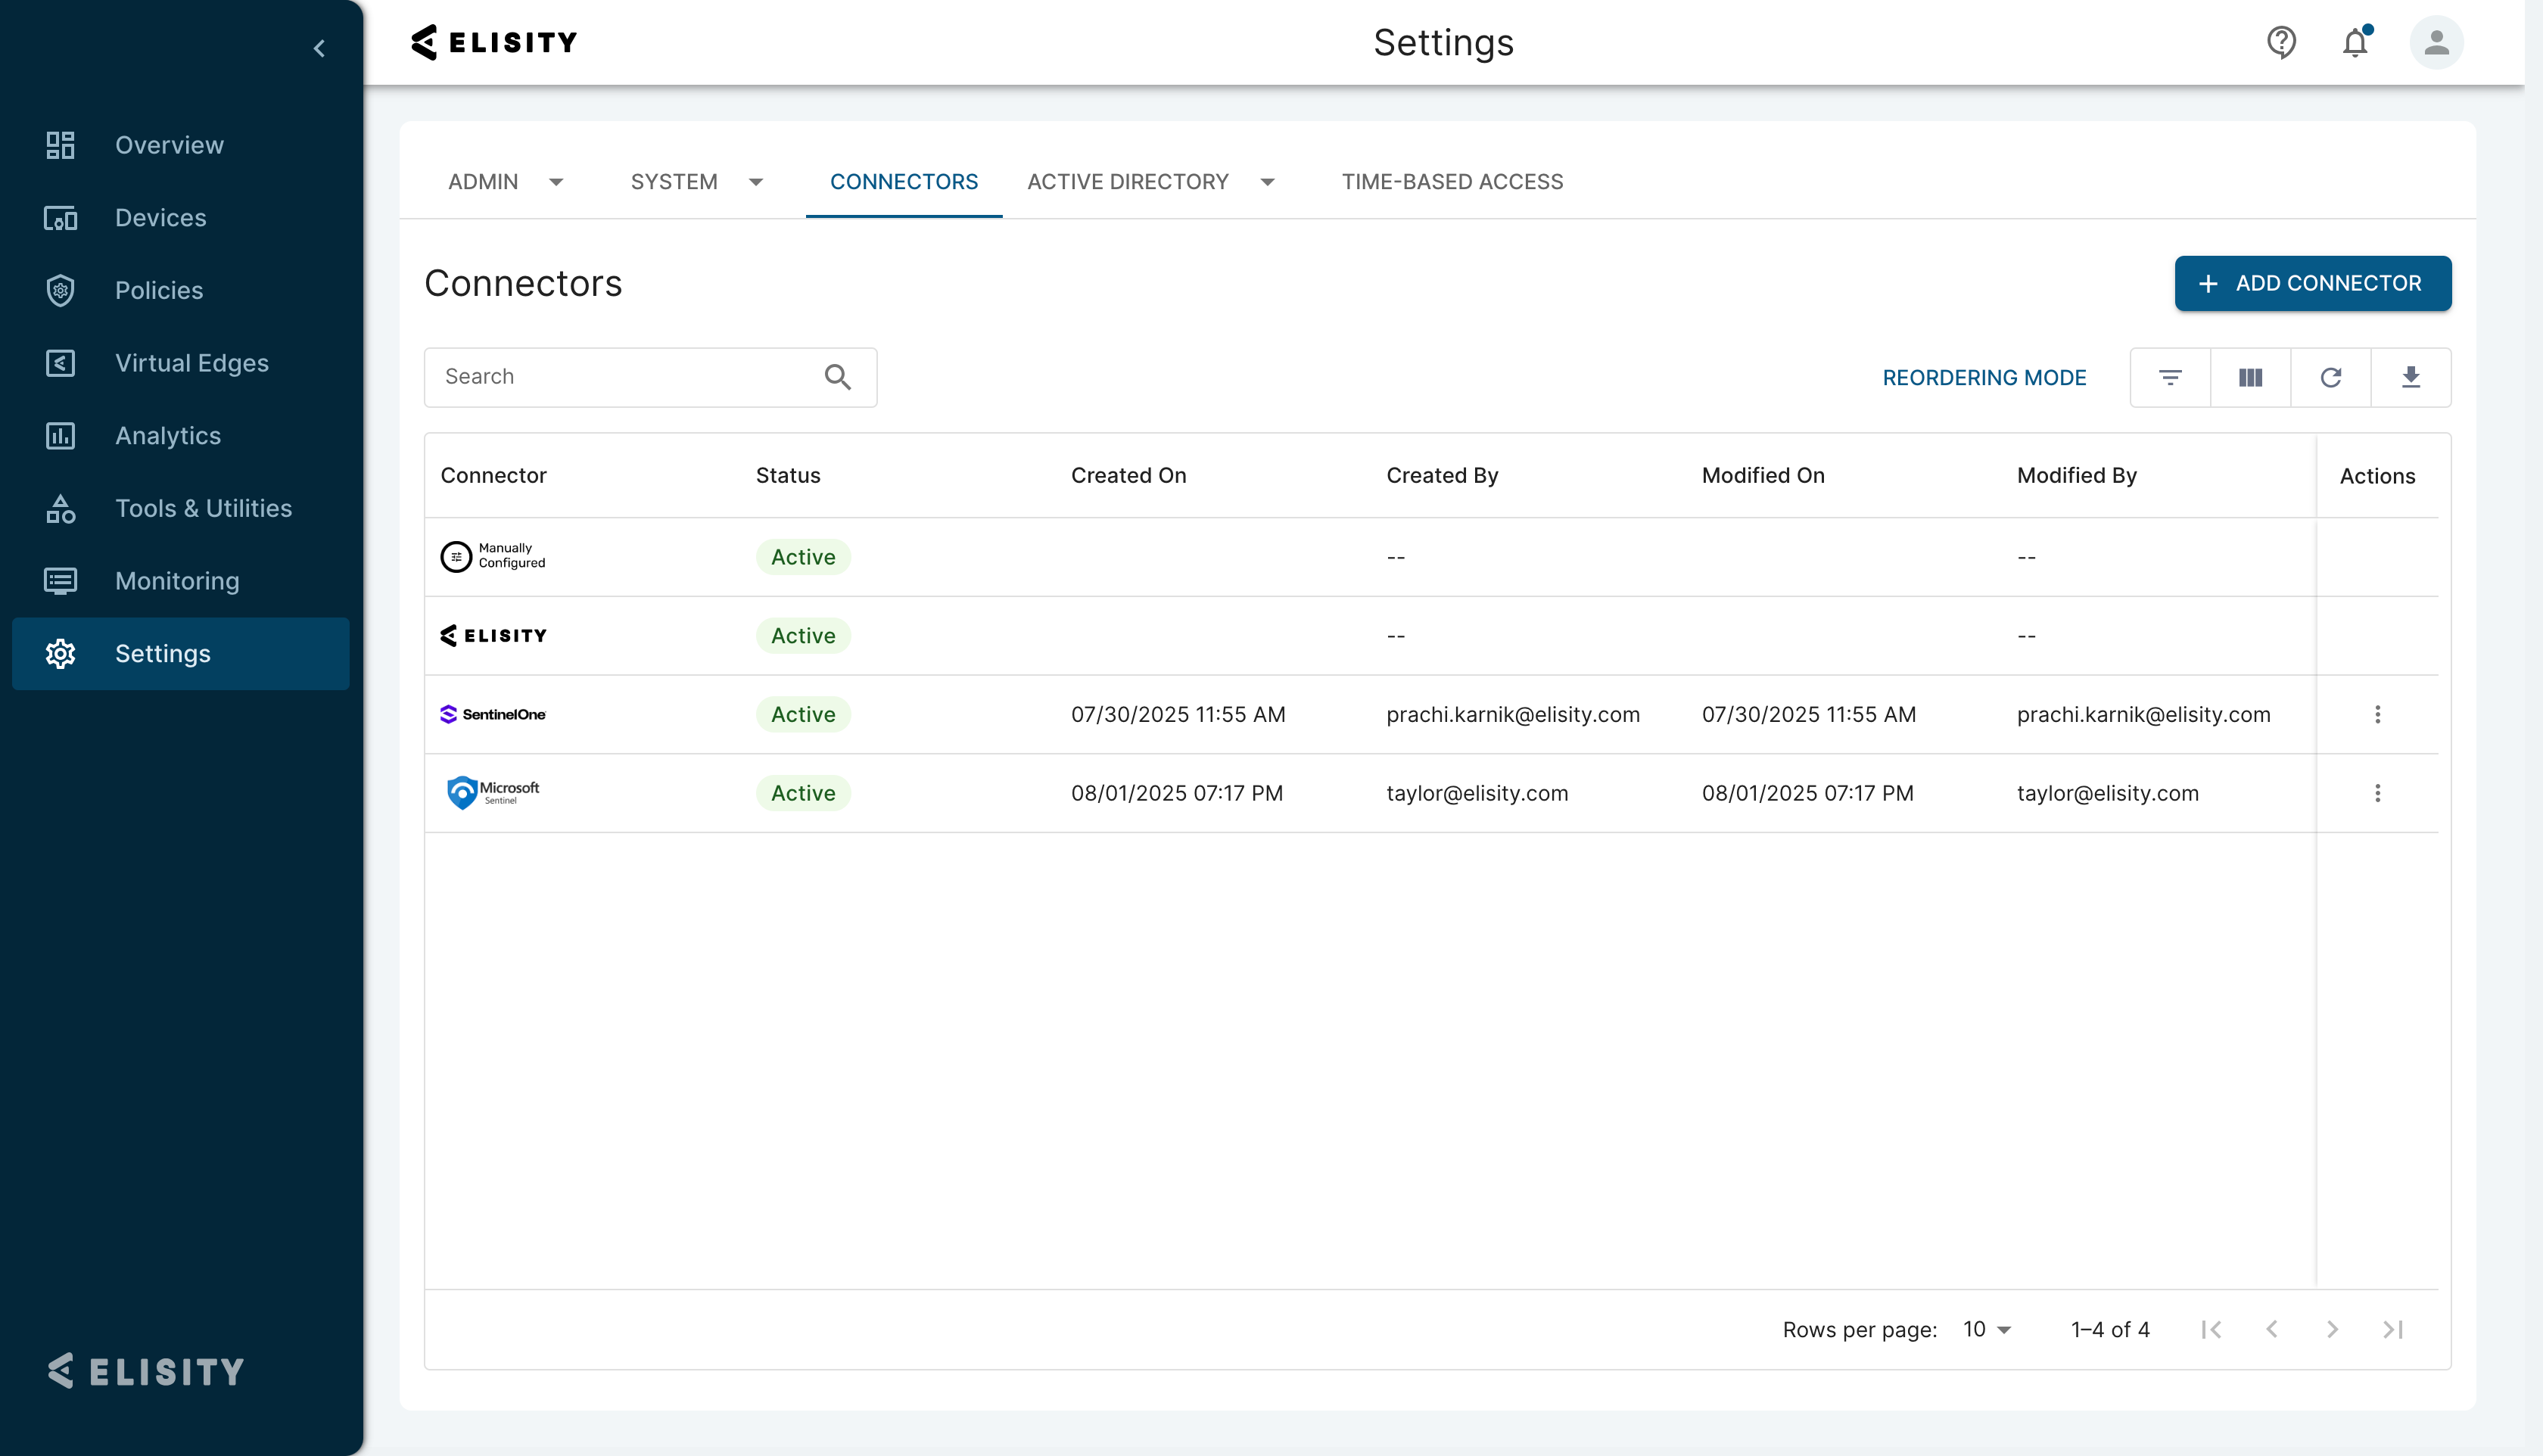Expand the SYSTEM tab dropdown arrow
The image size is (2543, 1456).
point(756,182)
